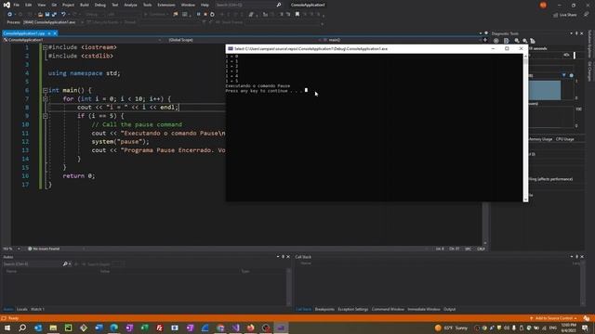The width and height of the screenshot is (595, 334).
Task: Open Firefox from the taskbar
Action: (251, 328)
